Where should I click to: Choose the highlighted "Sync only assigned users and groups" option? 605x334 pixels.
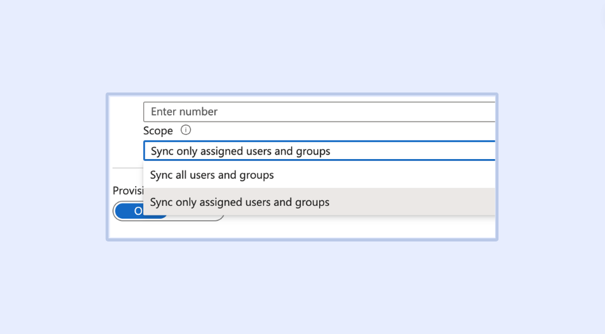240,202
